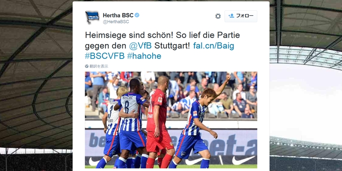Open the gear options menu
Screen dimensions: 342x171
click(218, 16)
